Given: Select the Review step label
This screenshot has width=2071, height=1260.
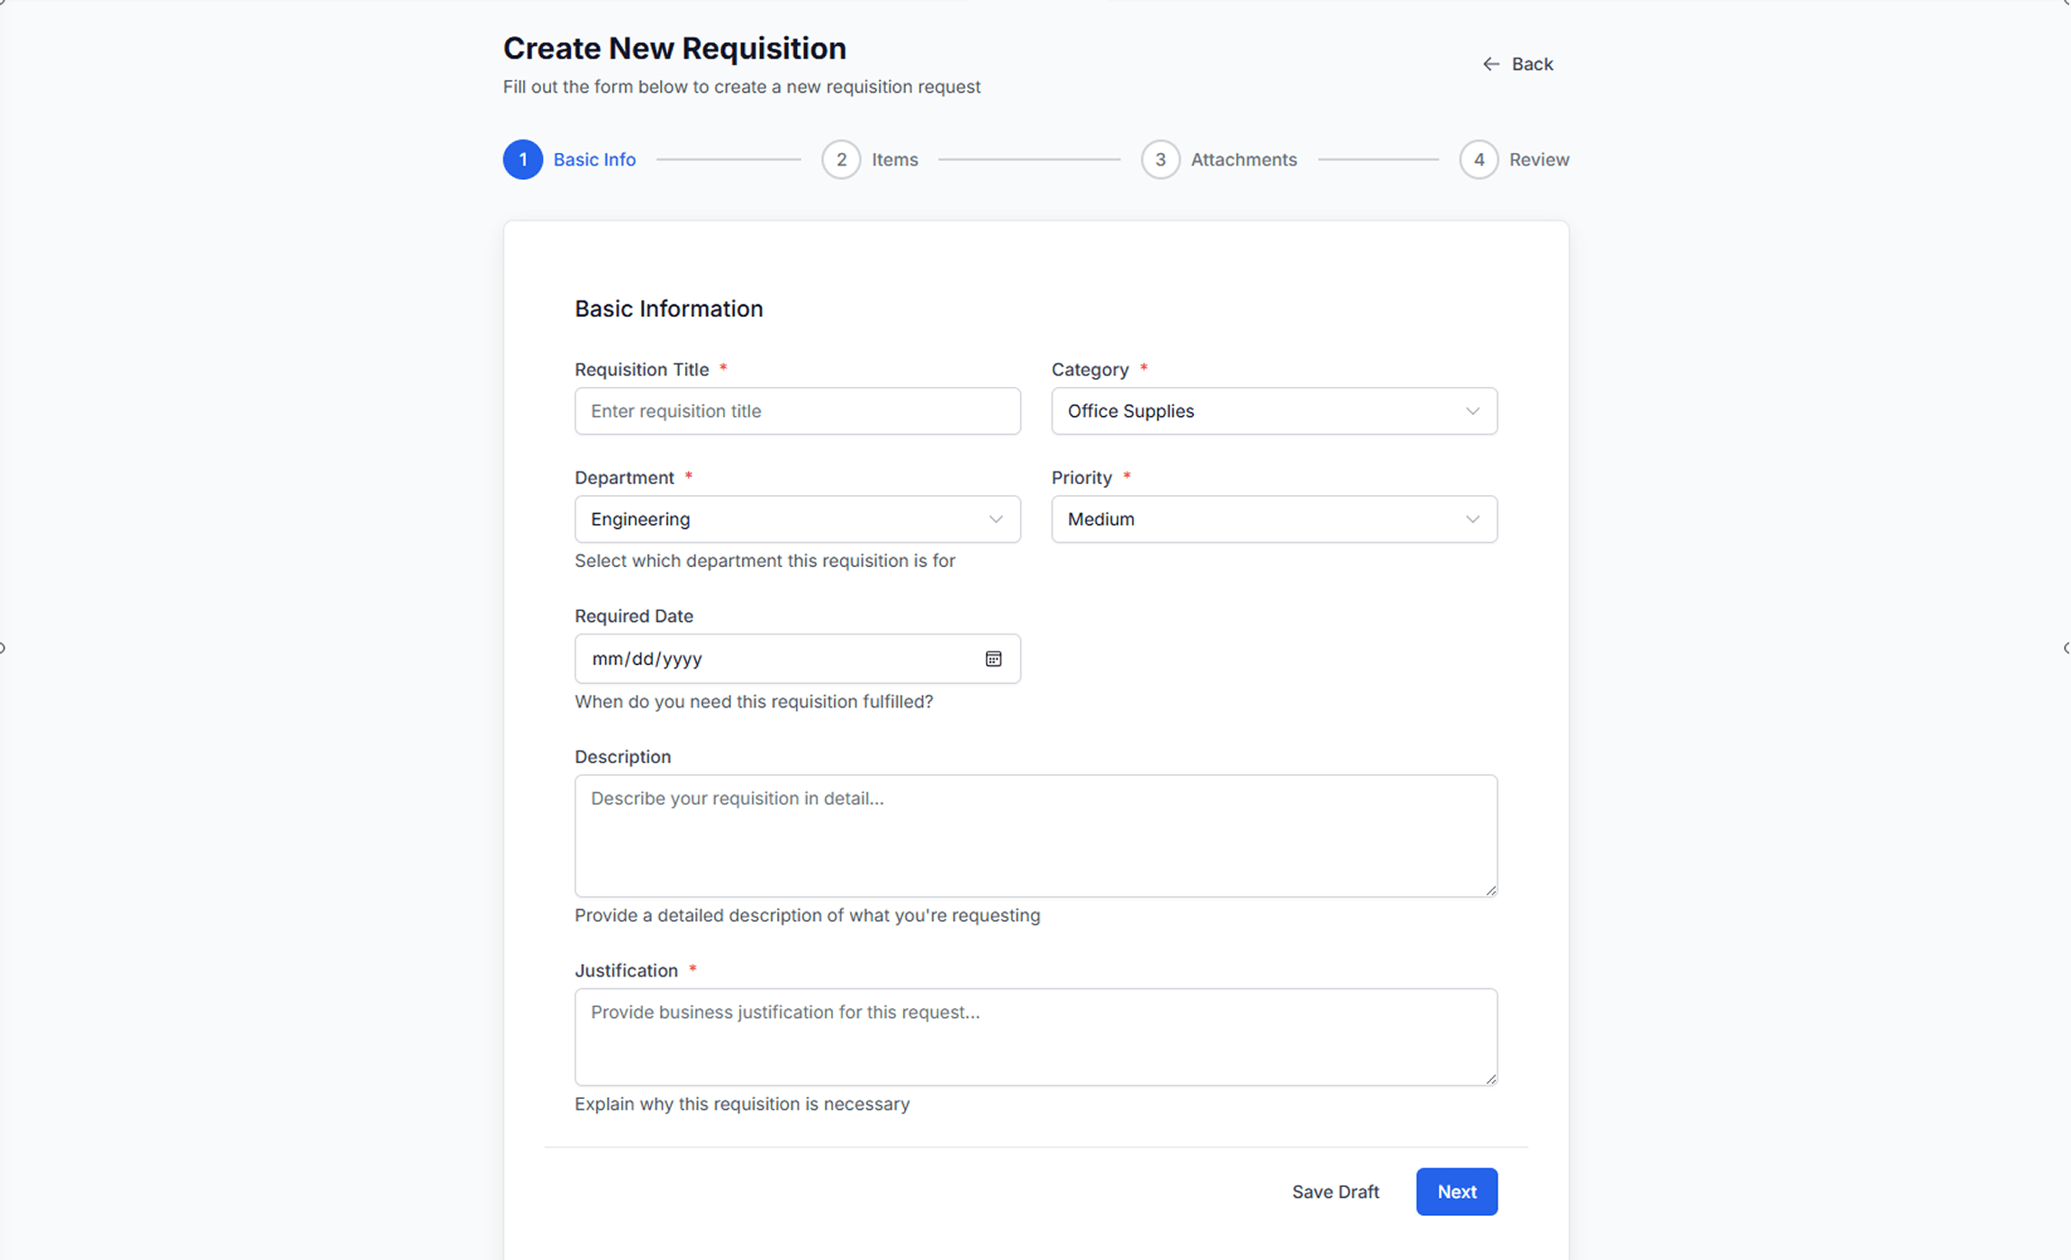Looking at the screenshot, I should [1540, 159].
